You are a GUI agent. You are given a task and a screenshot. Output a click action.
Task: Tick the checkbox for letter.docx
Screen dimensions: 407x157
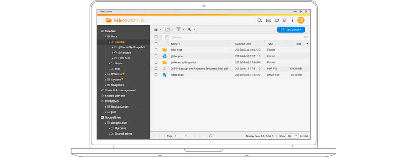[x=156, y=75]
